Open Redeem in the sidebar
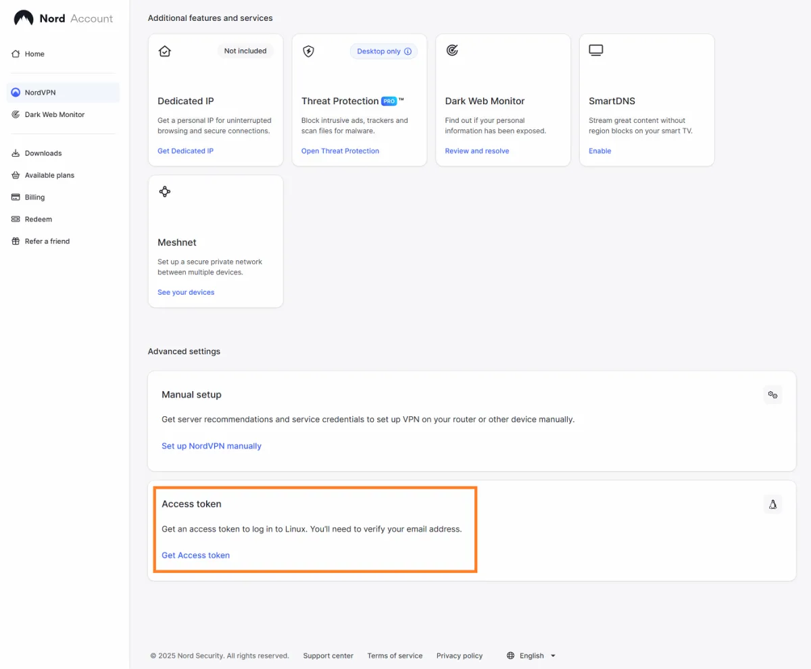 [63, 219]
